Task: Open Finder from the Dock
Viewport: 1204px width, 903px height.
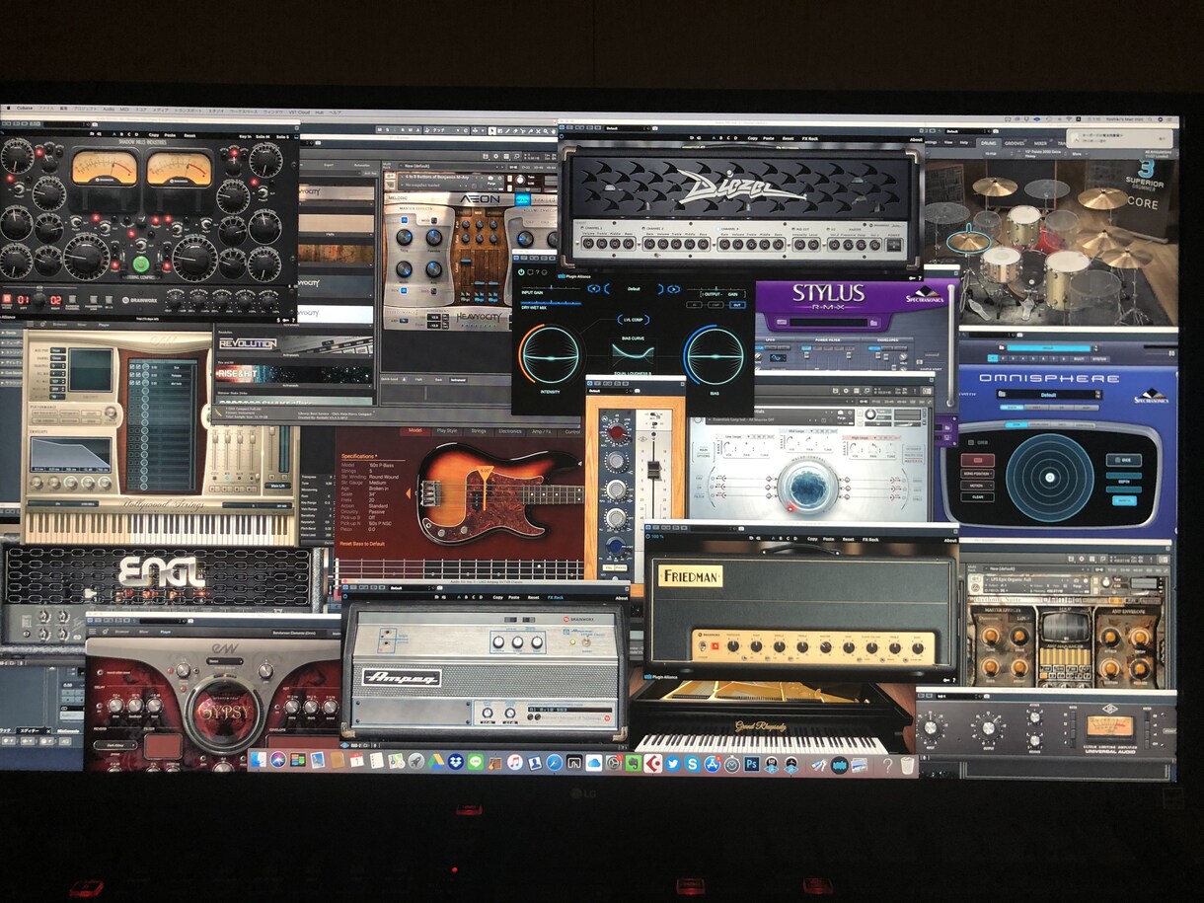Action: pos(258,761)
